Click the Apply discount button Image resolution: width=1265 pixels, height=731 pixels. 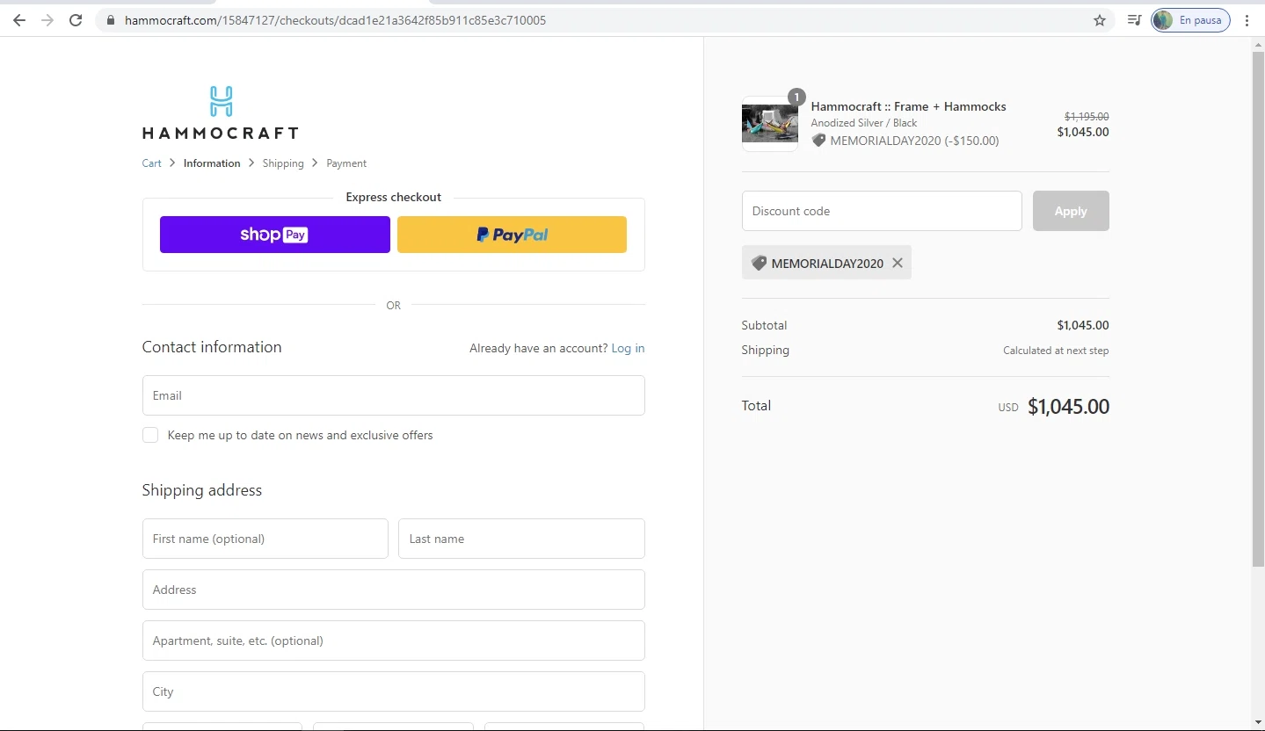coord(1071,211)
